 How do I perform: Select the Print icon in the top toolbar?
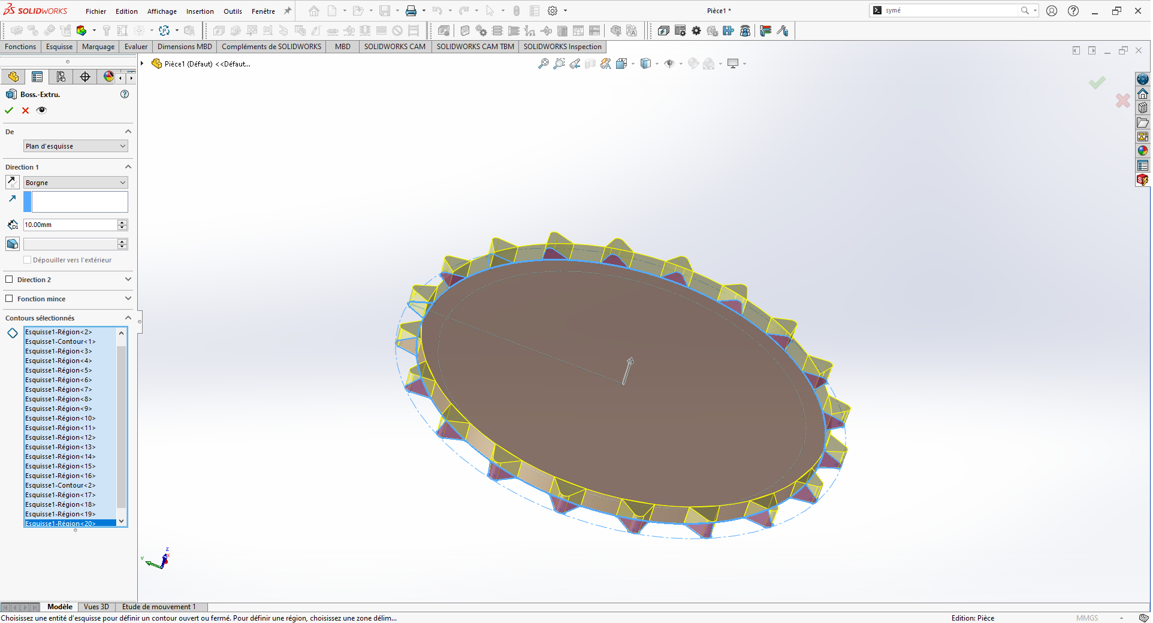(x=412, y=10)
